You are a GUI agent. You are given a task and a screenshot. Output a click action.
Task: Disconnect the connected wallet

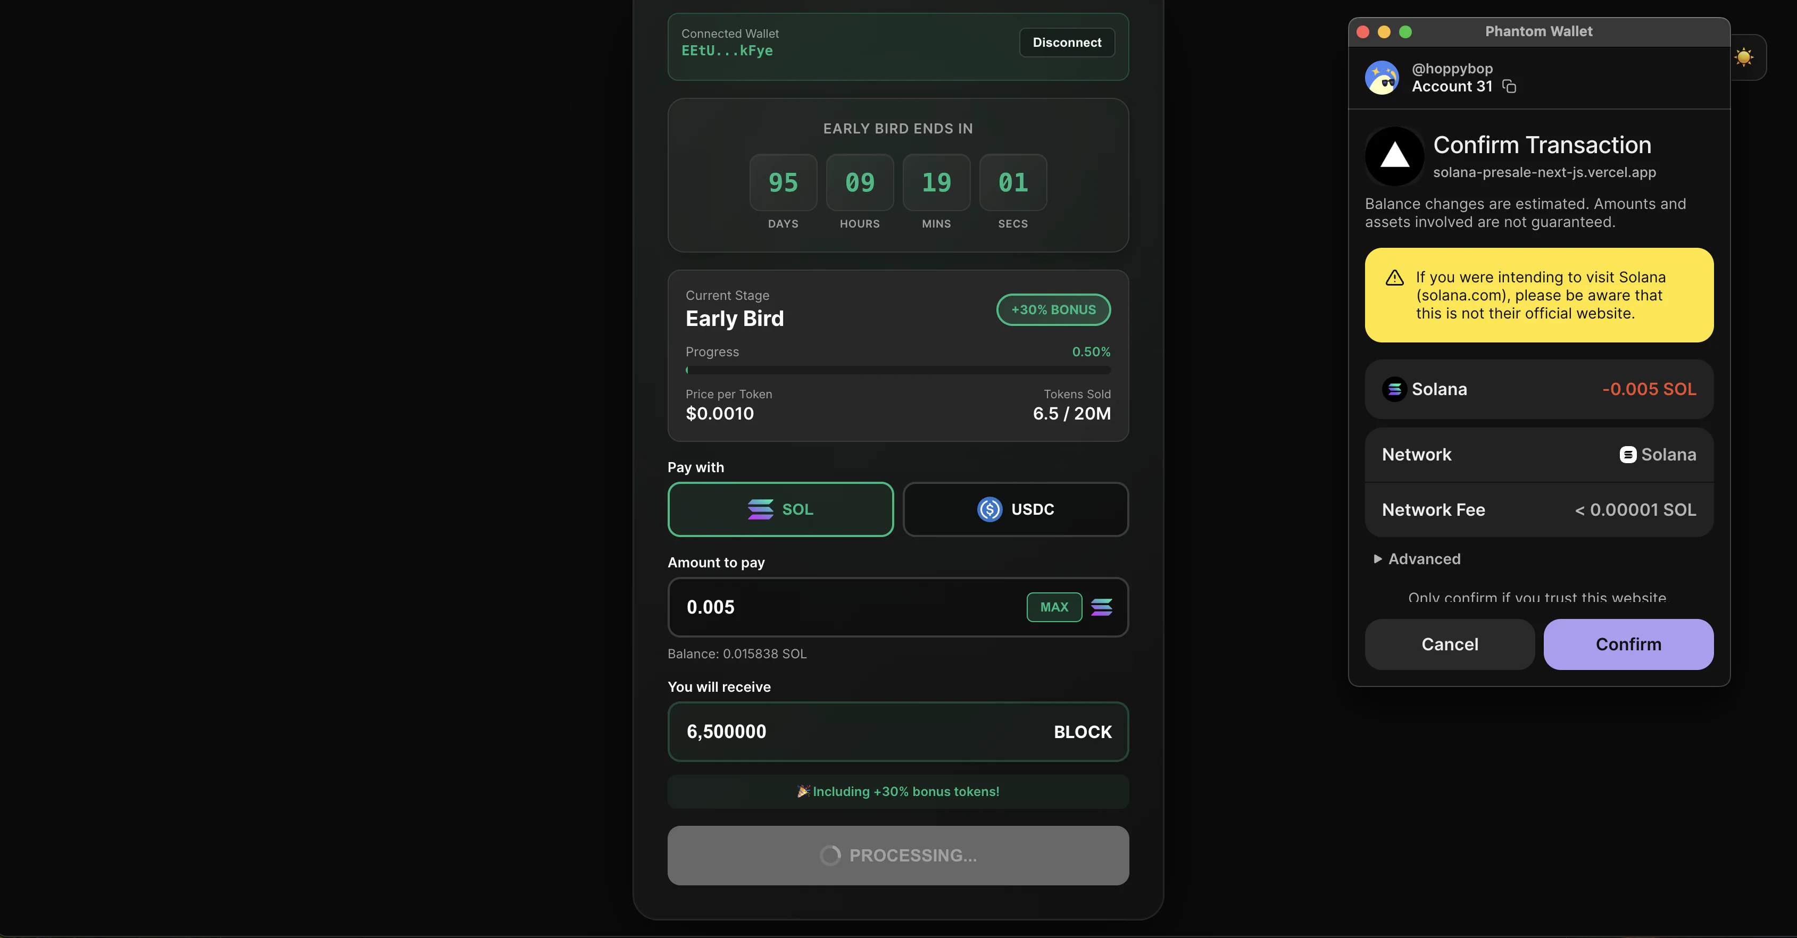coord(1067,43)
